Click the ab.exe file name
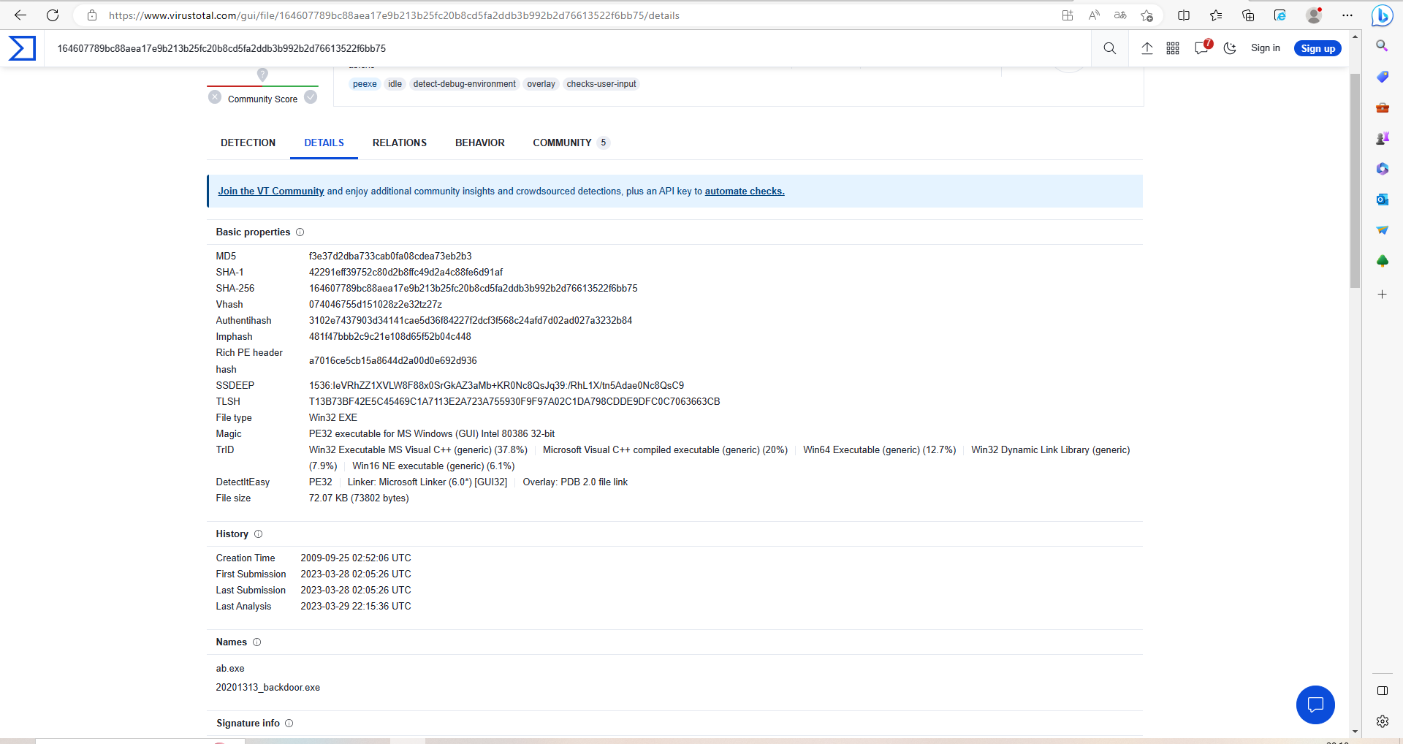The image size is (1403, 744). 230,669
